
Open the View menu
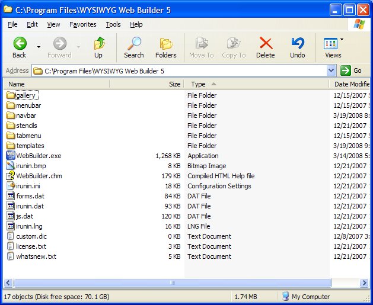pyautogui.click(x=53, y=24)
